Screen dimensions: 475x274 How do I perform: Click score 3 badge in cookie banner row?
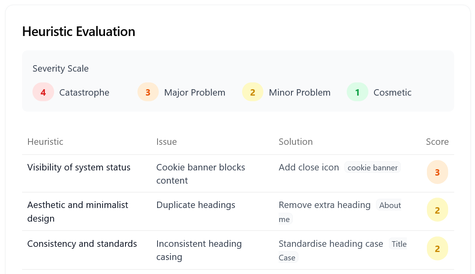tap(437, 172)
